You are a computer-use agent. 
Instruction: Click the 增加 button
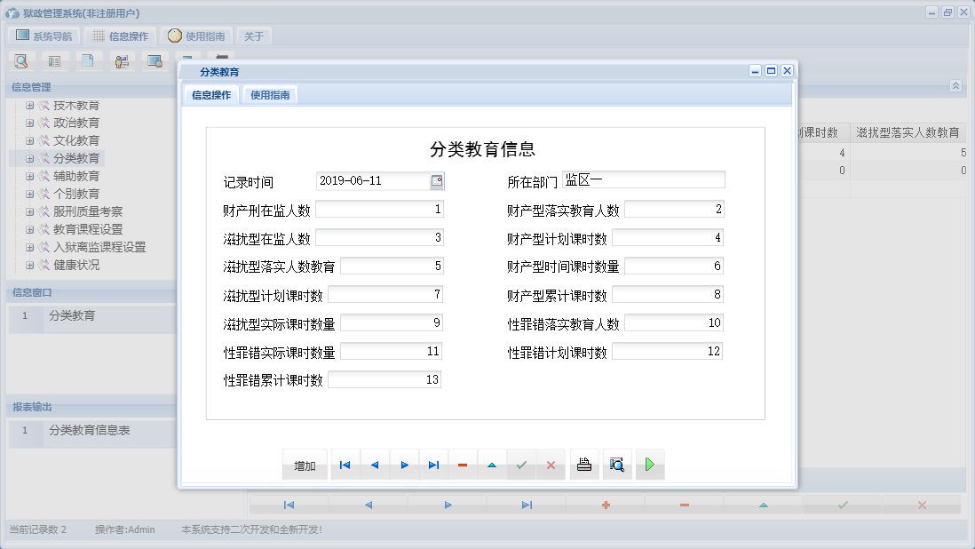[x=305, y=465]
